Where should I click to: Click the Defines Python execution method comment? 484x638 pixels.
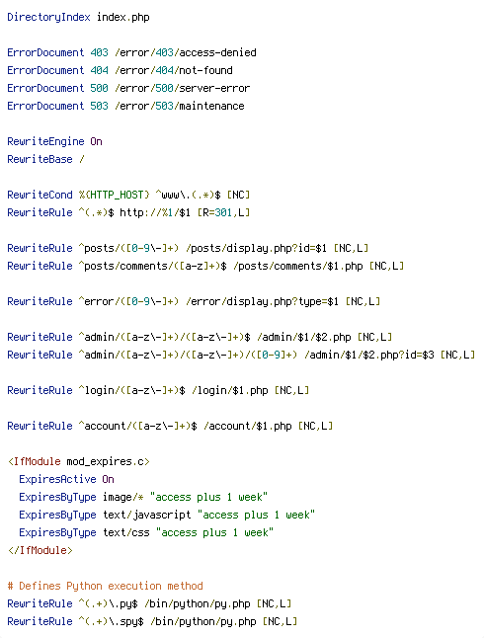pos(105,586)
